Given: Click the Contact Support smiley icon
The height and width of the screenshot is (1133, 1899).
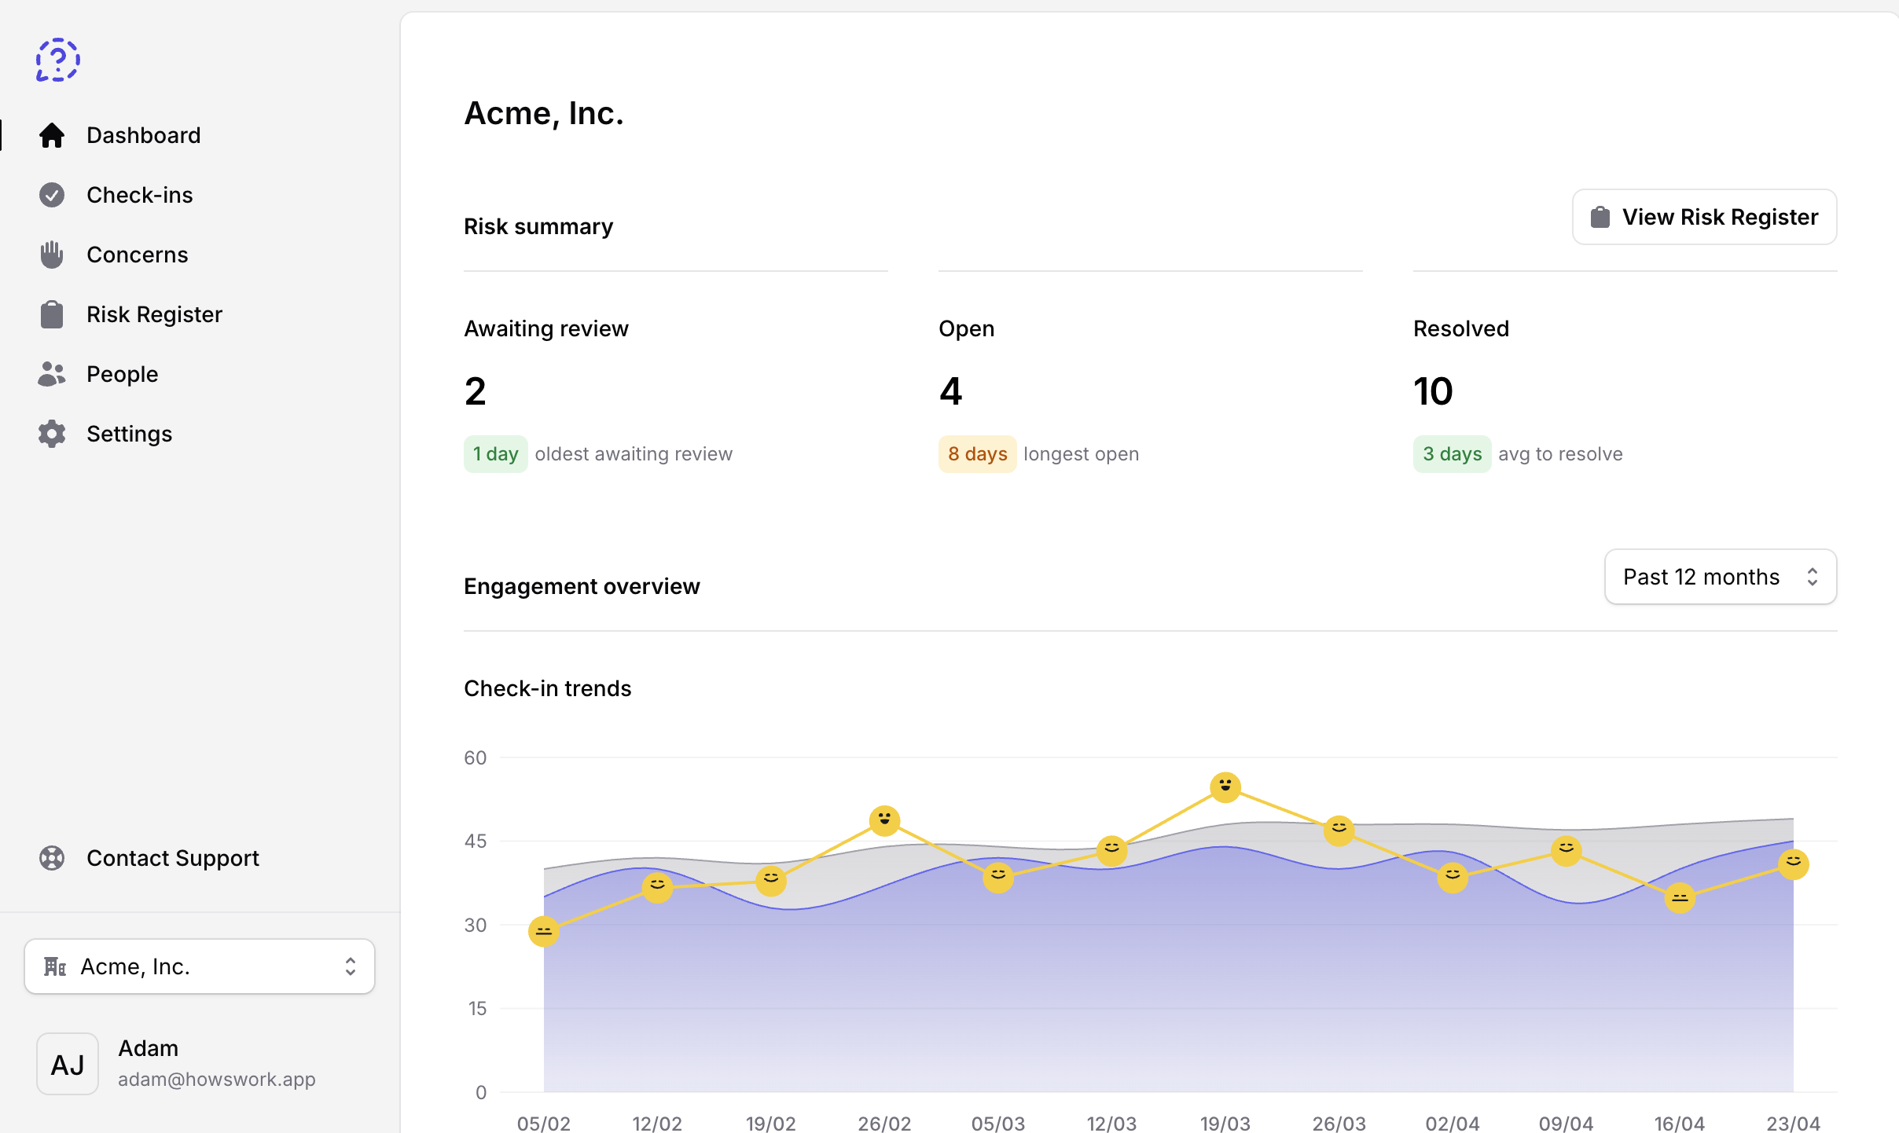Looking at the screenshot, I should click(52, 857).
